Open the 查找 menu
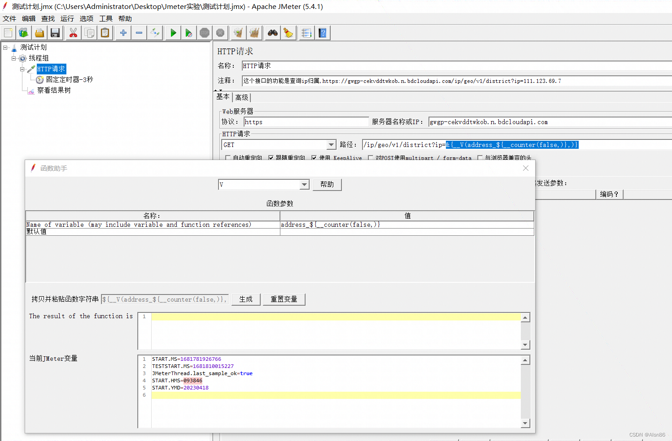672x441 pixels. [48, 18]
